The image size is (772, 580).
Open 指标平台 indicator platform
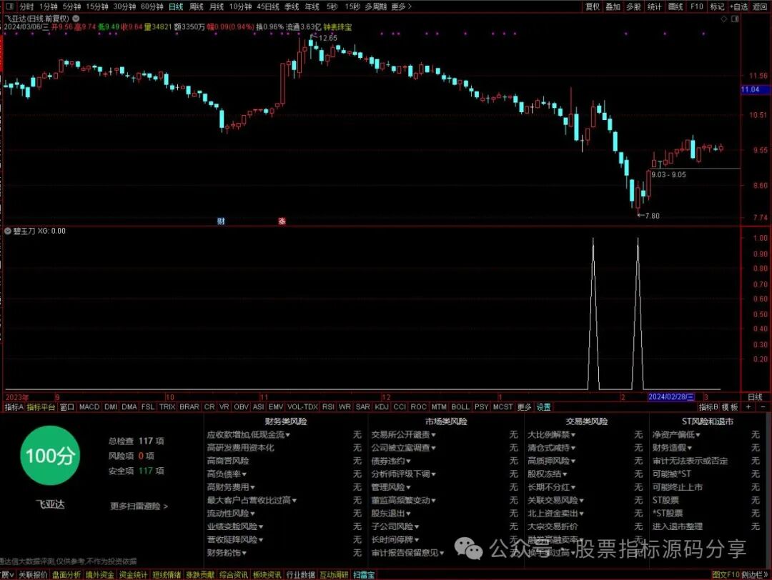(x=41, y=407)
